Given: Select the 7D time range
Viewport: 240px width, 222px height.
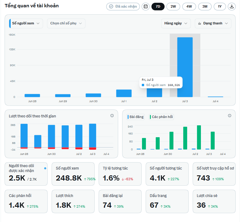Looking at the screenshot, I should click(158, 7).
